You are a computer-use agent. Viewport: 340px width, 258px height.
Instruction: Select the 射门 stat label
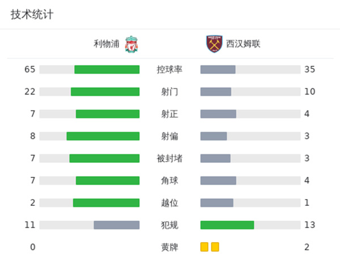(x=169, y=92)
